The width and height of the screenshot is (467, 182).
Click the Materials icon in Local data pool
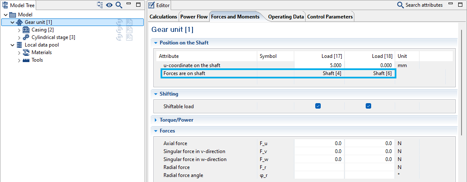(26, 52)
